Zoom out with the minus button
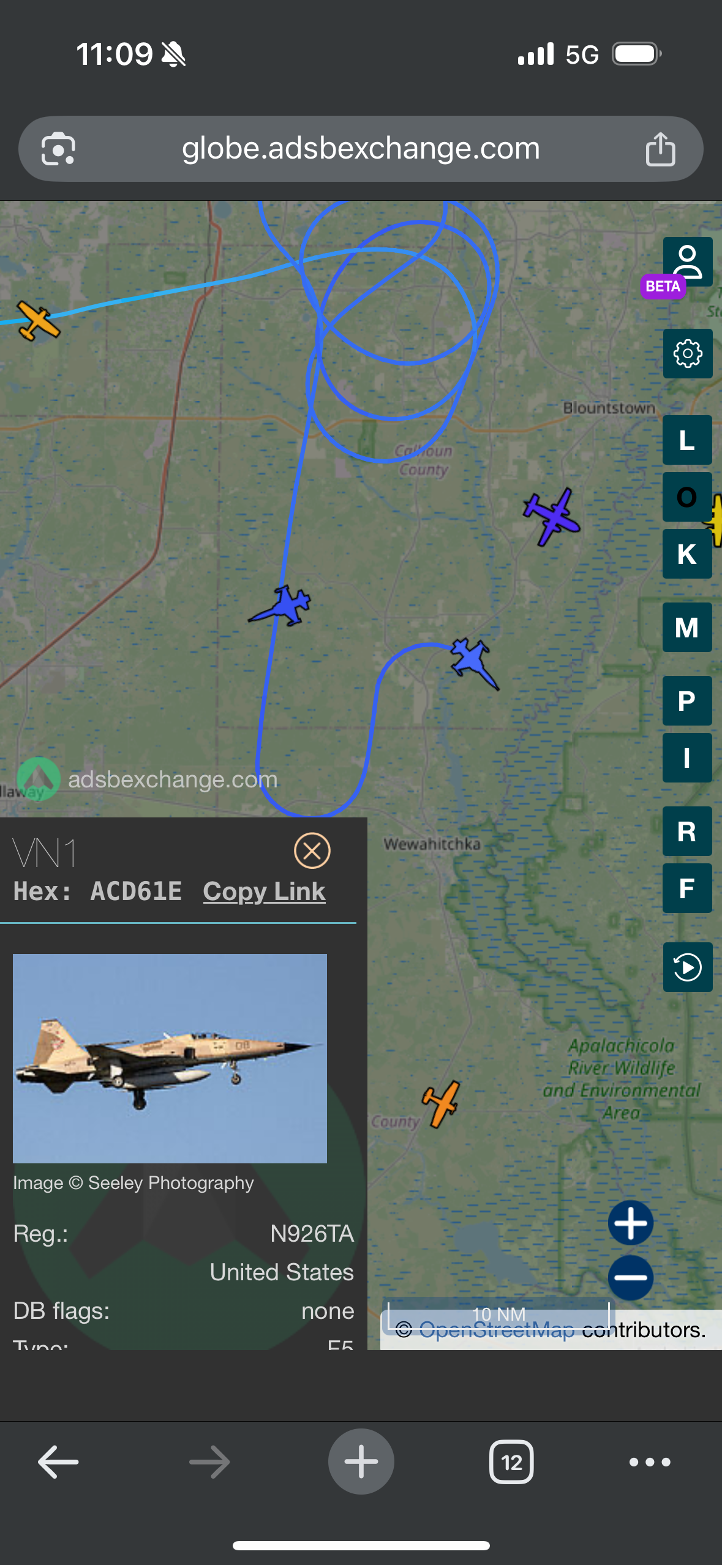Viewport: 722px width, 1565px height. point(630,1277)
